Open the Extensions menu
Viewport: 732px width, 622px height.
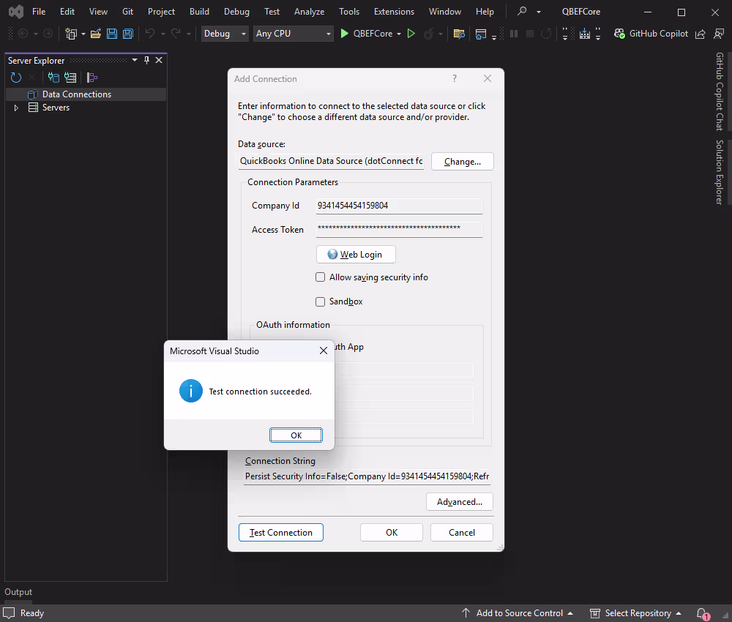394,12
